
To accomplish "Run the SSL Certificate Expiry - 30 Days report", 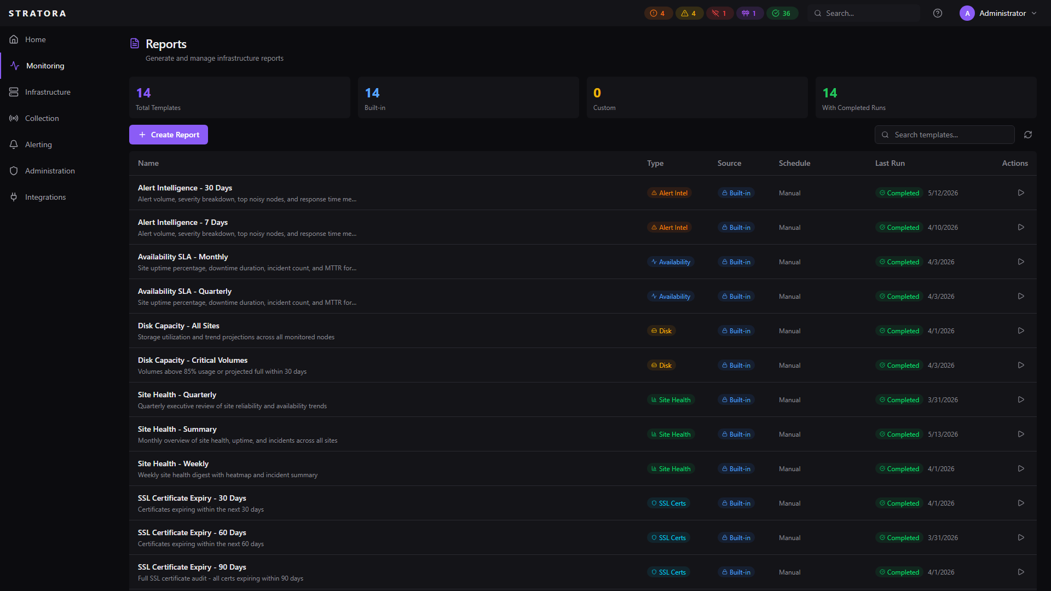I will [1021, 503].
